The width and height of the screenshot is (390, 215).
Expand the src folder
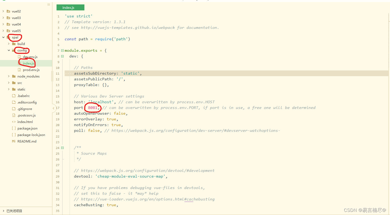click(x=9, y=83)
